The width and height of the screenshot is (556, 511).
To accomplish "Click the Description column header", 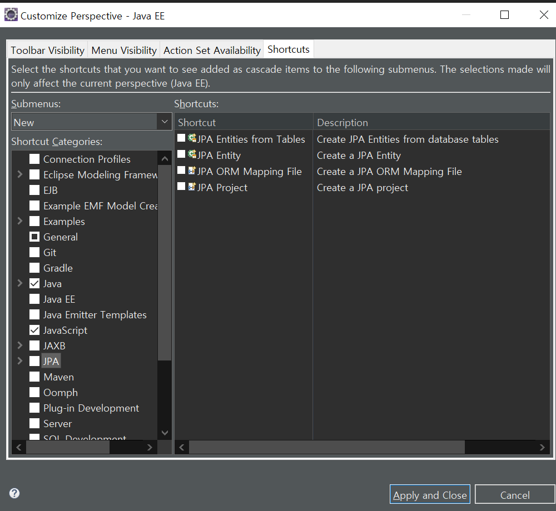I will 431,123.
